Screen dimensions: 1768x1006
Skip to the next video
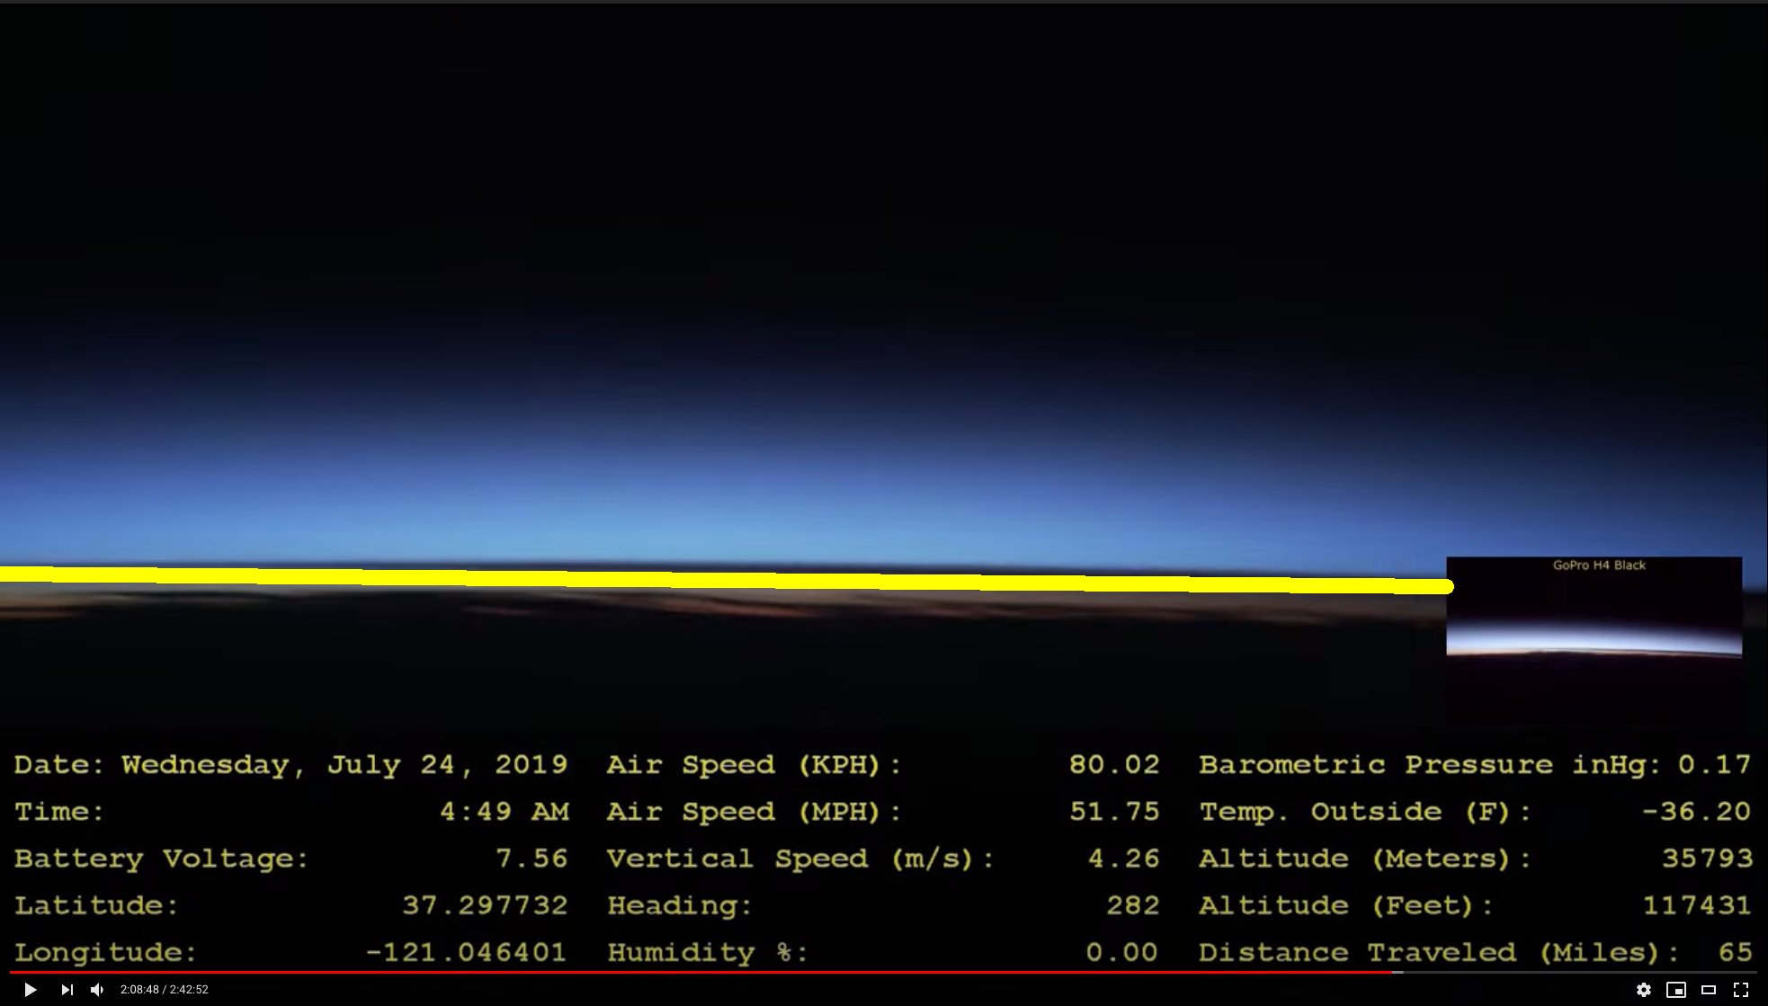point(67,990)
